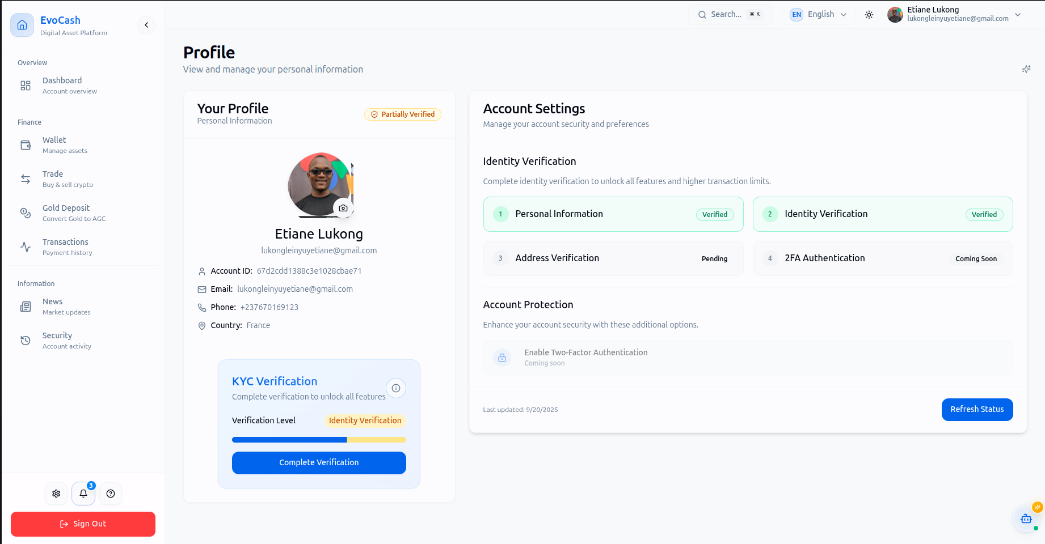Click the Sign Out button
Screen dimensions: 1045x544
[x=83, y=524]
